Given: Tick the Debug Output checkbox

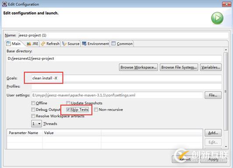Looking at the screenshot, I should pos(33,110).
